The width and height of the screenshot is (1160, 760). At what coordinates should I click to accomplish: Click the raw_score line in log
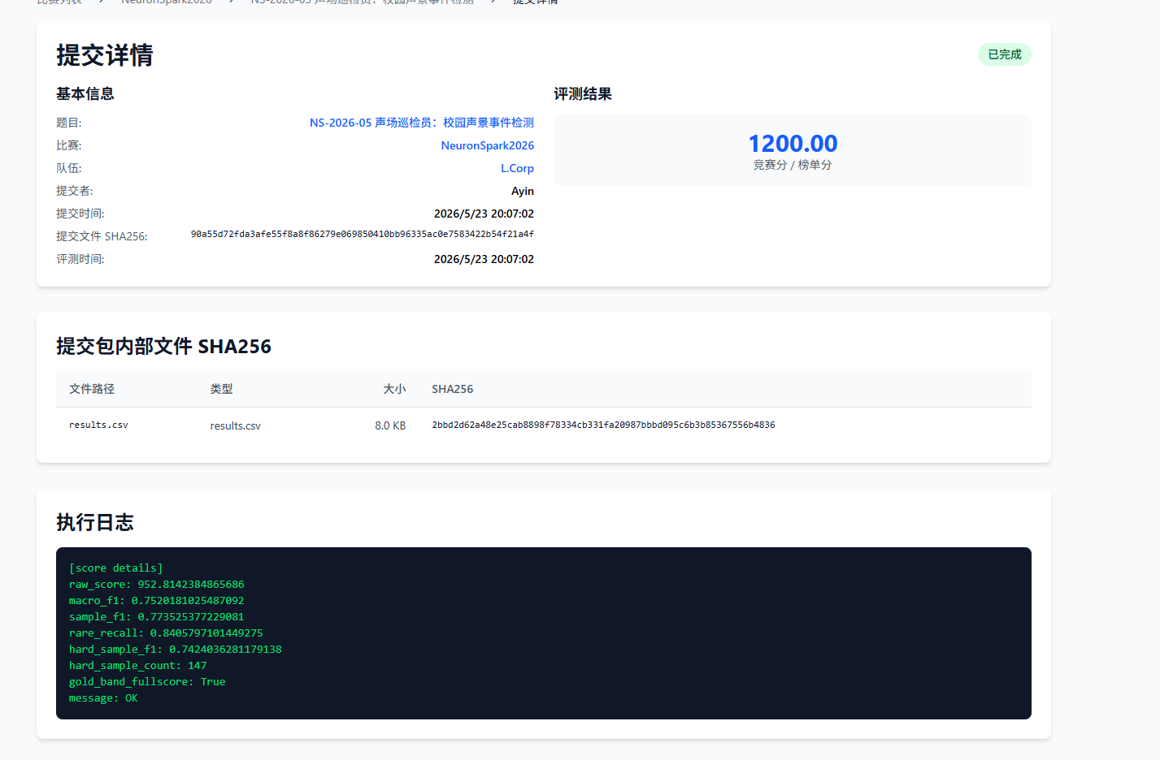156,584
